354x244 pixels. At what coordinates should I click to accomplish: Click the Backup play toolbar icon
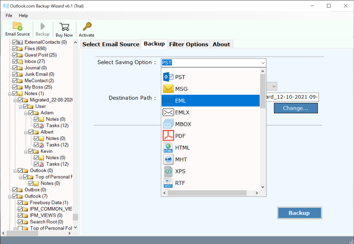coord(42,26)
